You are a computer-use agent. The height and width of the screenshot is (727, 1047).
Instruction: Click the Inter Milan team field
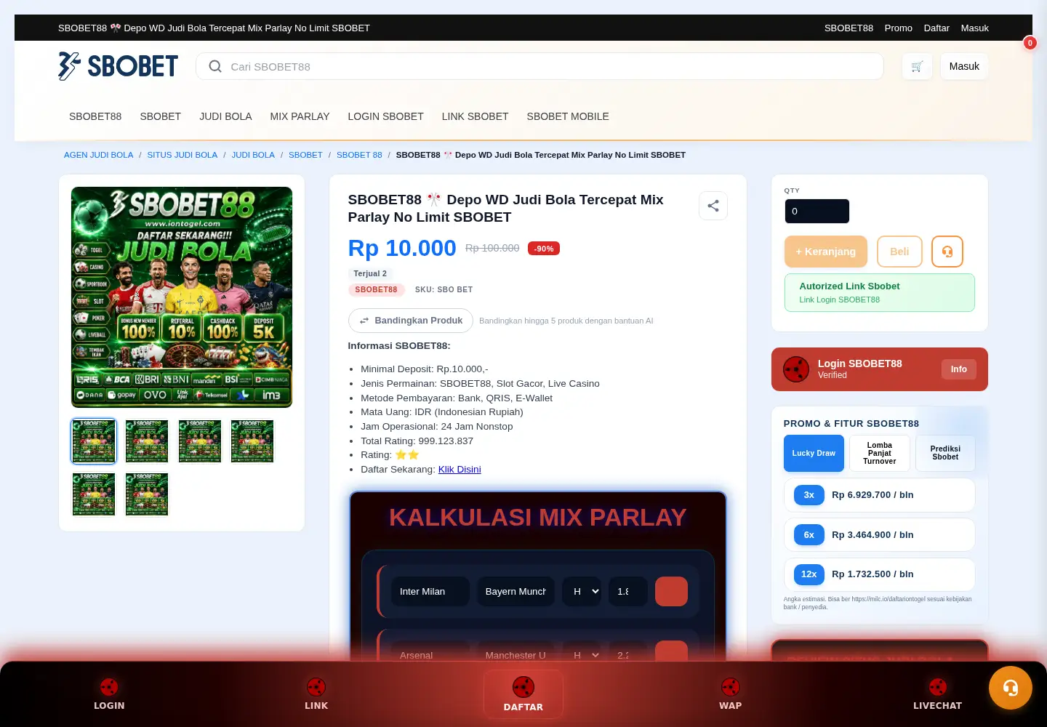430,592
